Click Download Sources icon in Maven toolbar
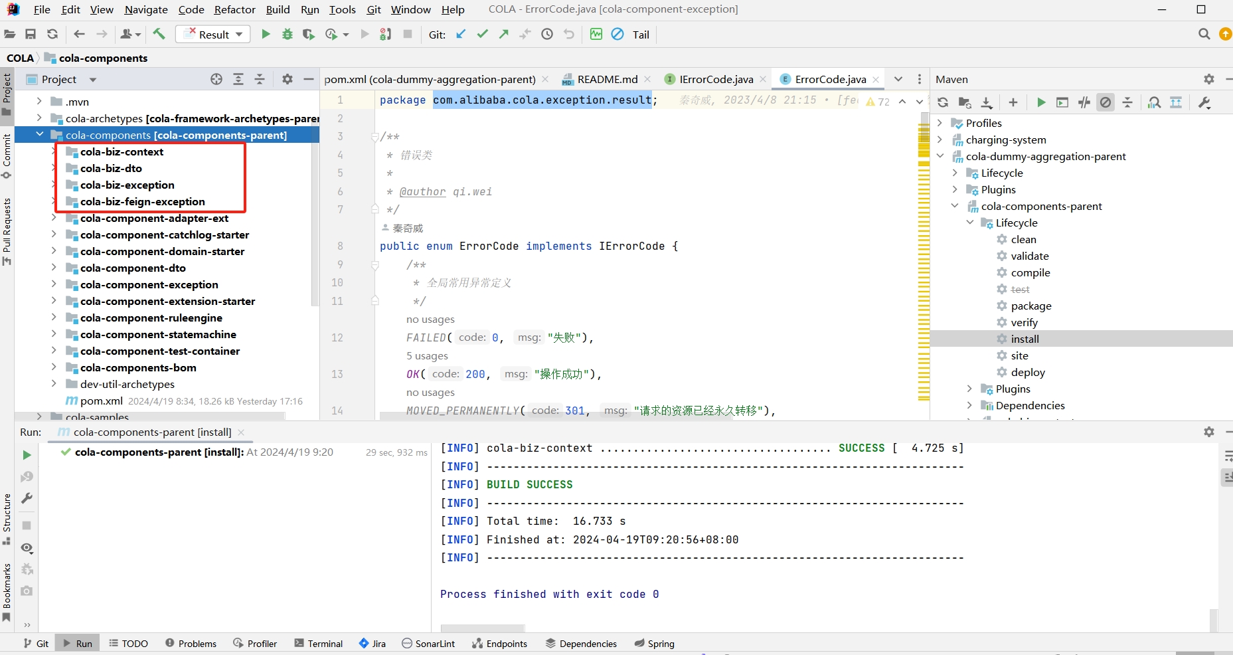 pos(987,102)
